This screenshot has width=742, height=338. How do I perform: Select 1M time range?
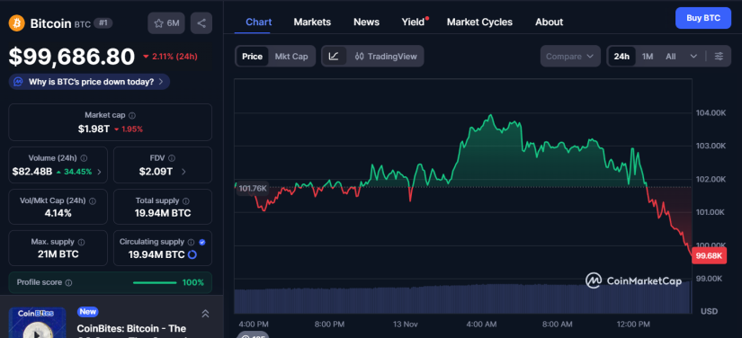click(648, 57)
